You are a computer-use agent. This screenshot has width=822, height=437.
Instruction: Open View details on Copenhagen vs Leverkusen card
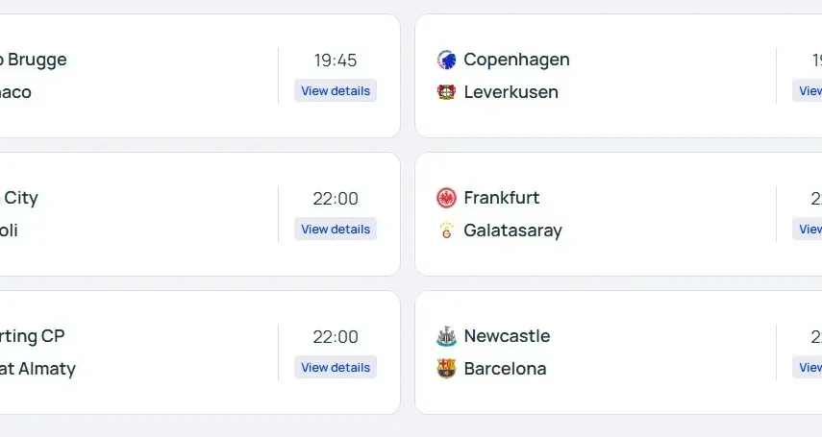(x=810, y=91)
